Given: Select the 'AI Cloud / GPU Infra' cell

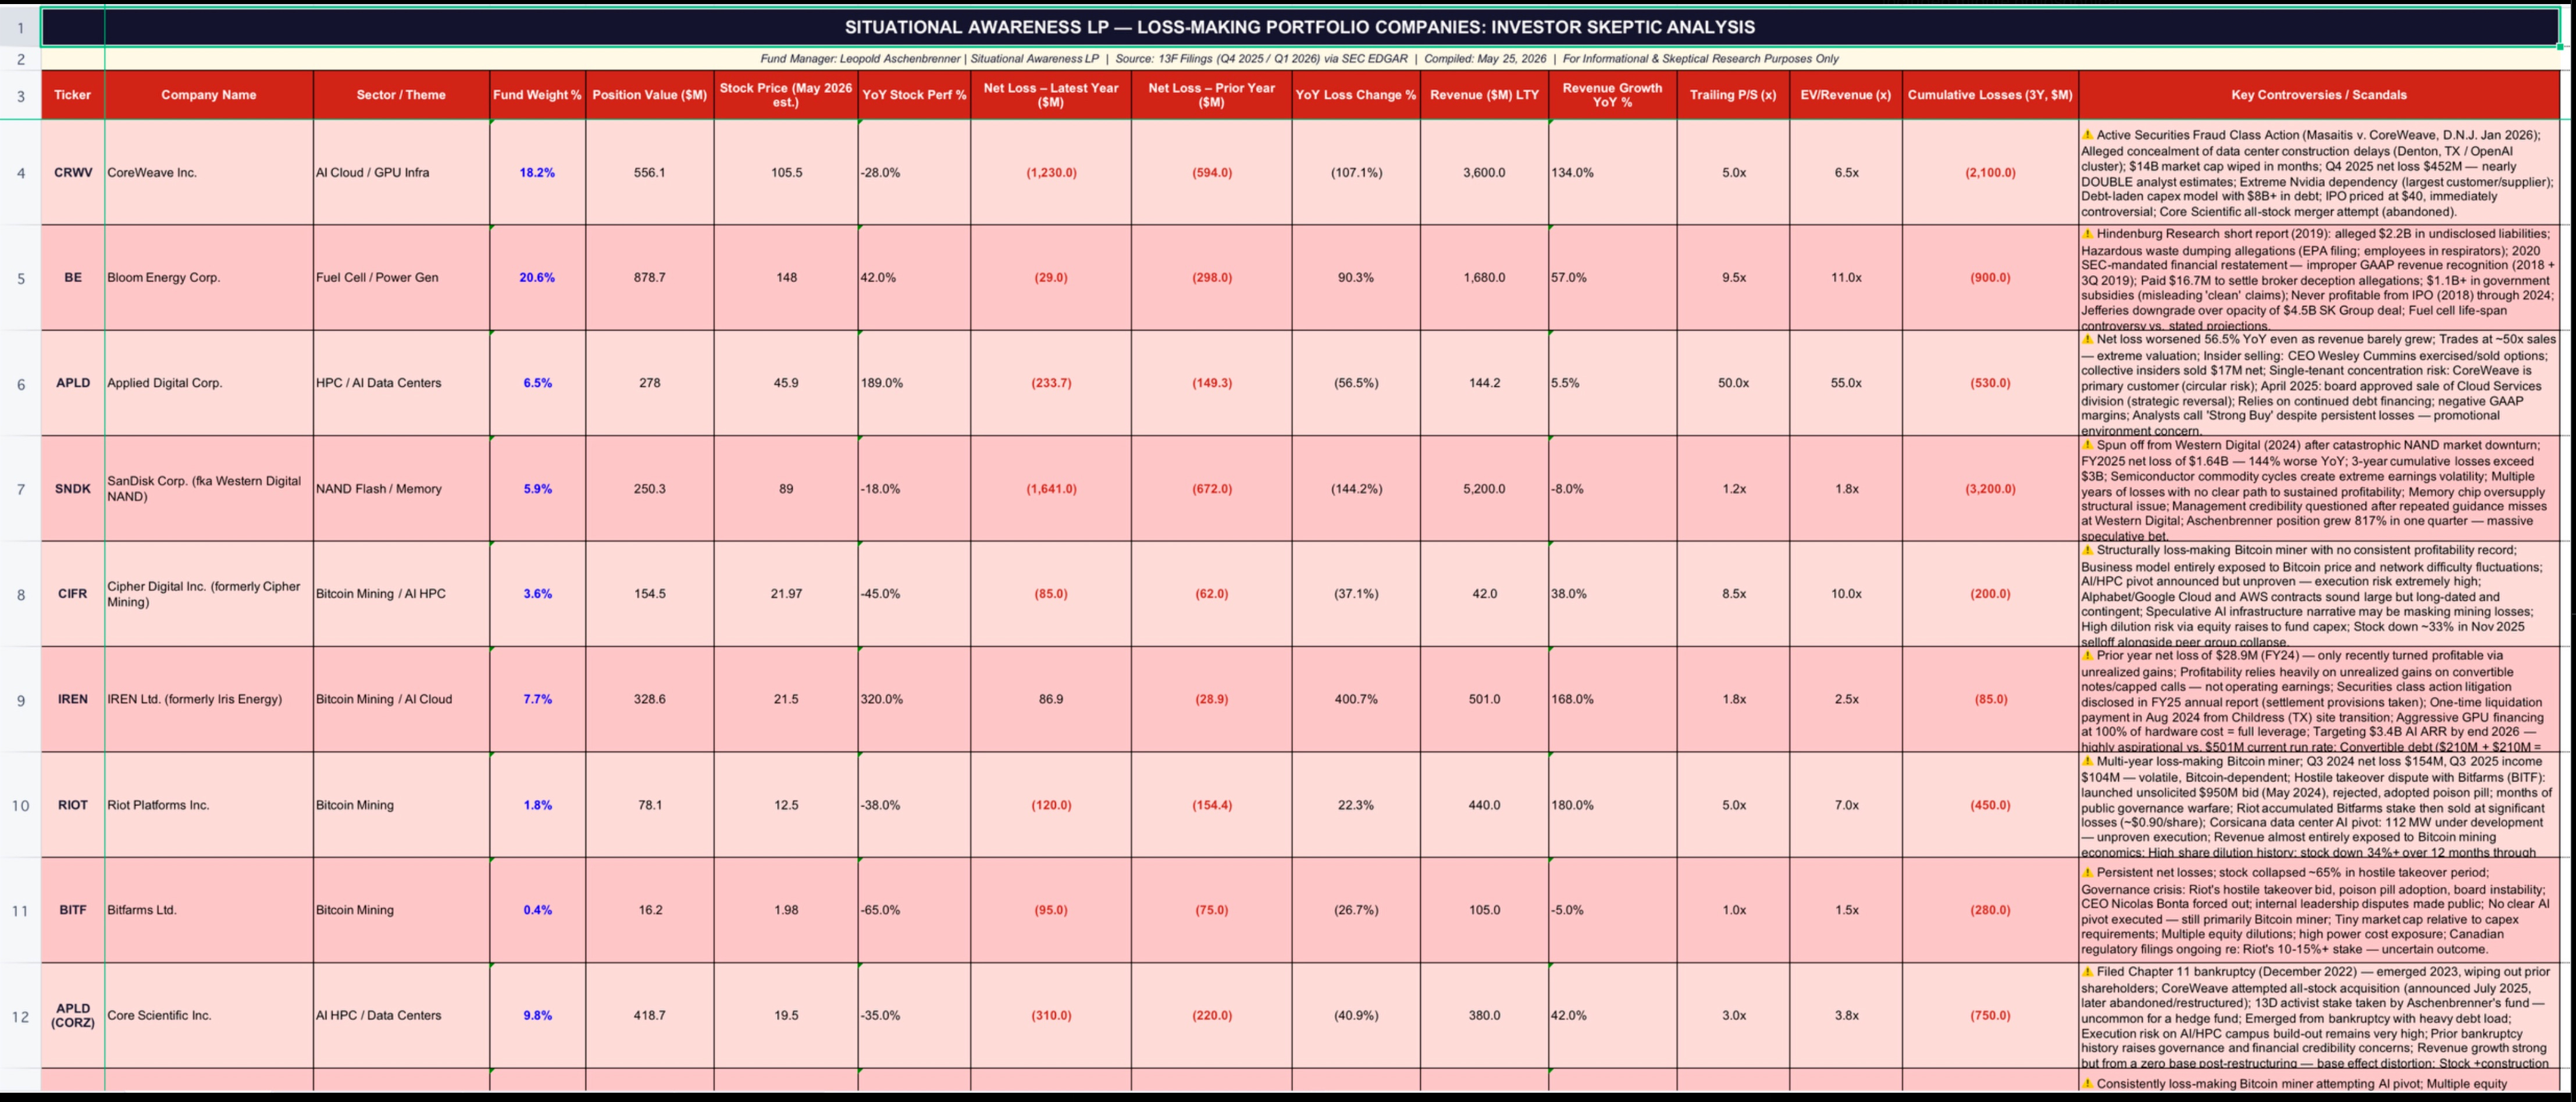Looking at the screenshot, I should [x=401, y=173].
